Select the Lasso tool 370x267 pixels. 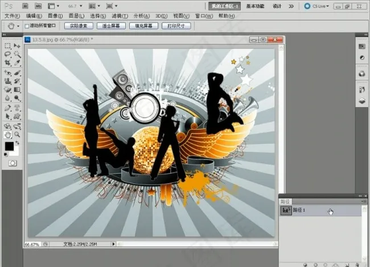(x=7, y=55)
